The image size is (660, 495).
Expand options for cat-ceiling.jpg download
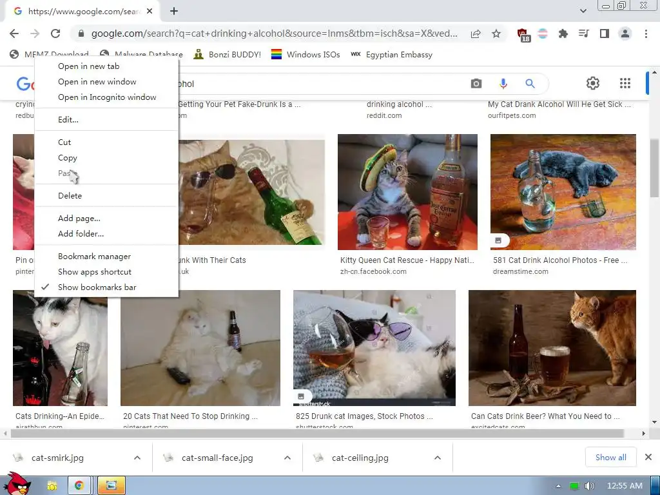point(438,458)
